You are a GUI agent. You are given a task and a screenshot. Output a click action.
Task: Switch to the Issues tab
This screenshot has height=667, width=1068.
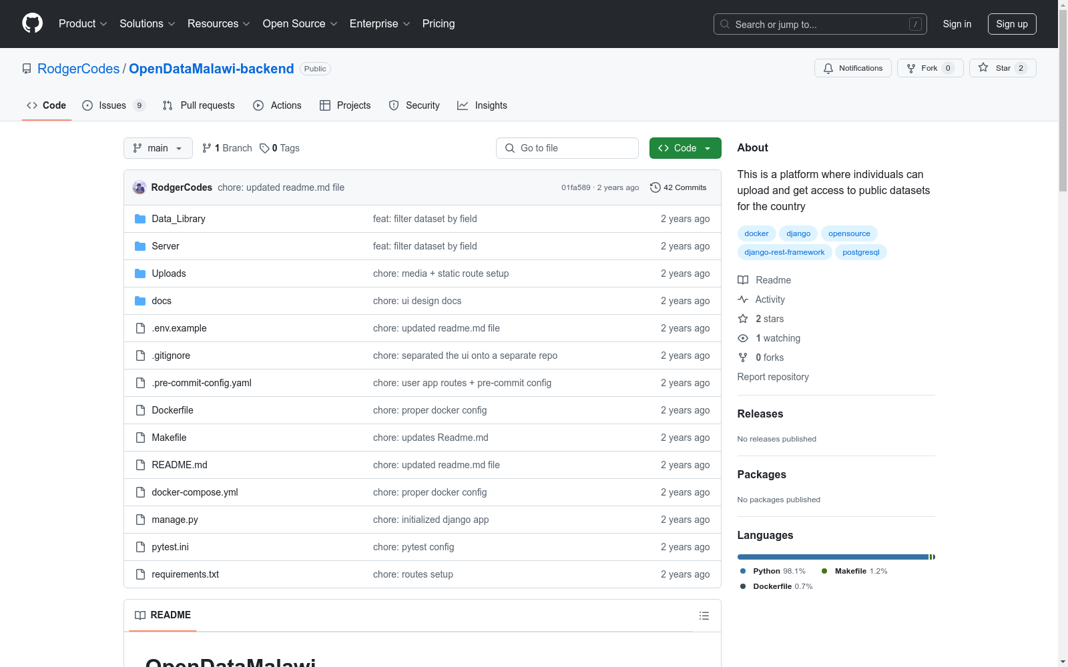(x=113, y=105)
